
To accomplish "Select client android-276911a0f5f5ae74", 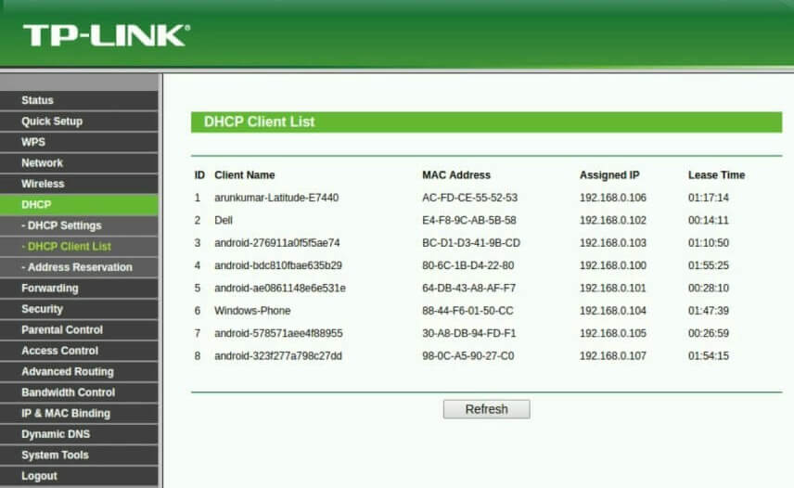I will pyautogui.click(x=277, y=242).
